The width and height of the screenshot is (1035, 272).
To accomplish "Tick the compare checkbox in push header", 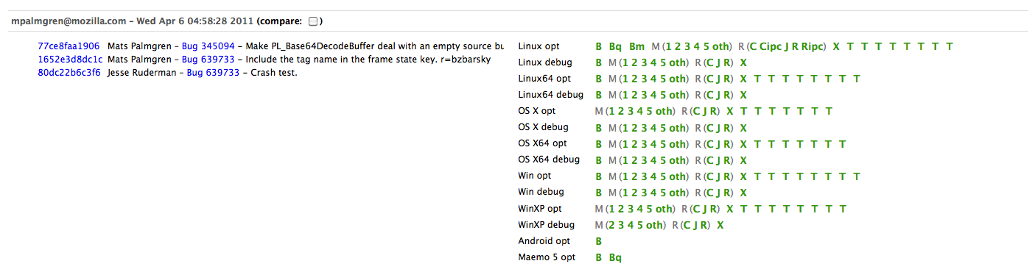I will click(313, 21).
